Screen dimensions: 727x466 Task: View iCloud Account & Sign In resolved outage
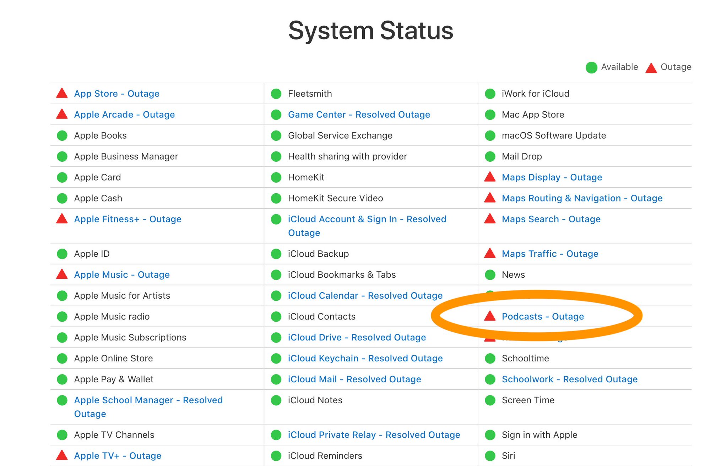click(x=367, y=226)
